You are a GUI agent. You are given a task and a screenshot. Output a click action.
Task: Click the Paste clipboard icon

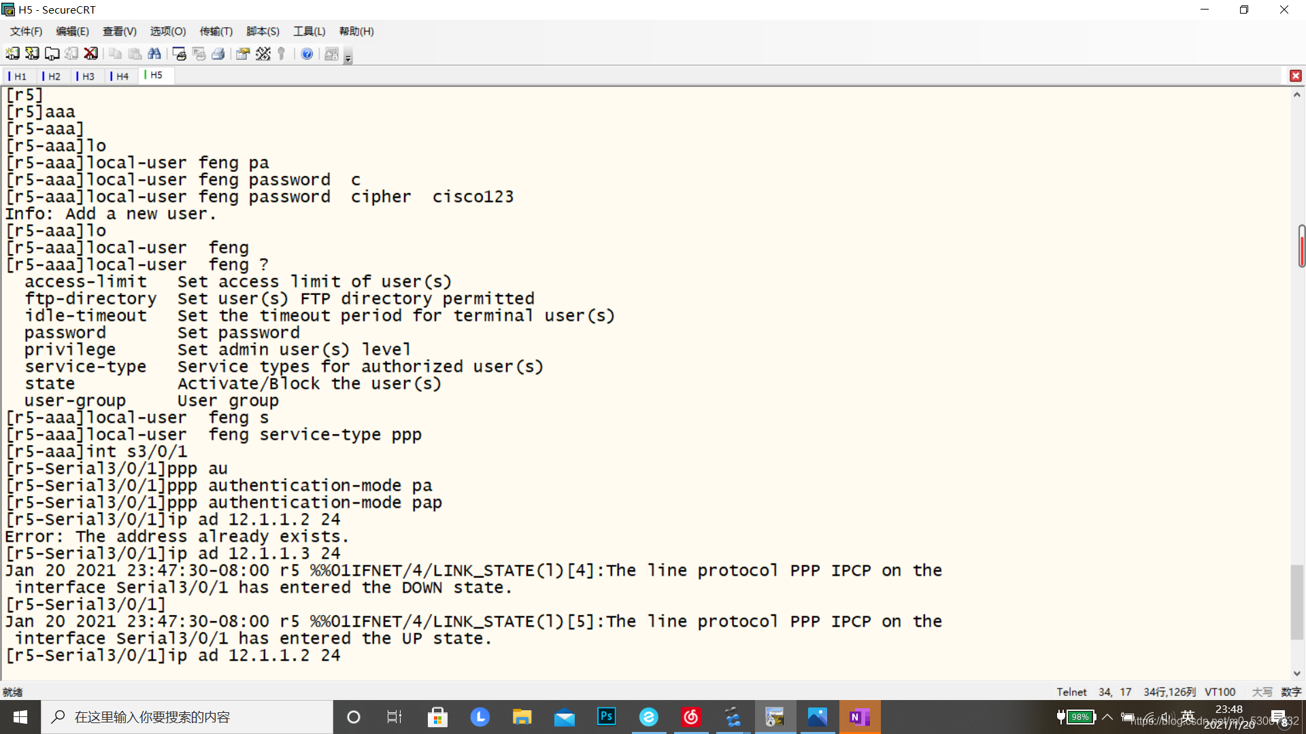(135, 54)
